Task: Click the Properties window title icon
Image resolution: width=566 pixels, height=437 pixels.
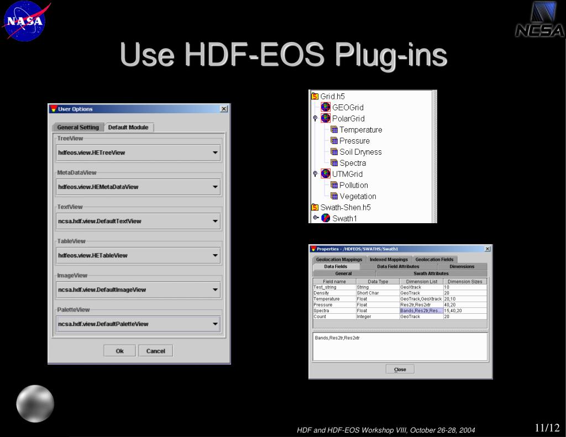Action: pyautogui.click(x=313, y=249)
